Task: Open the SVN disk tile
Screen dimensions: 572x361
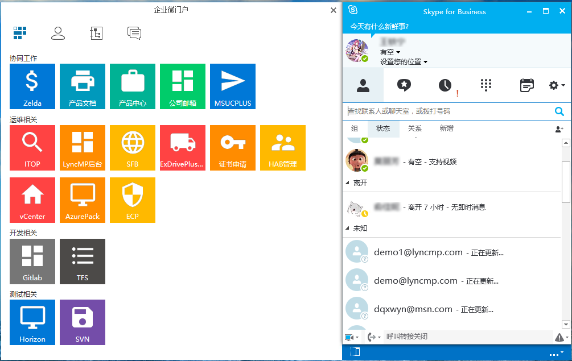Action: (x=83, y=322)
